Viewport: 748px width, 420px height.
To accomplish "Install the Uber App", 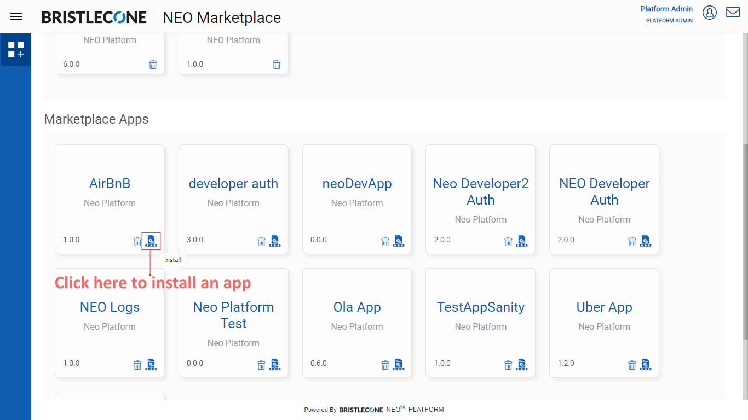I will tap(645, 364).
